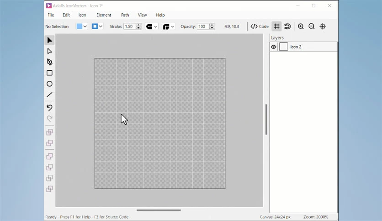Click the Undo icon
Image resolution: width=382 pixels, height=221 pixels.
[49, 108]
